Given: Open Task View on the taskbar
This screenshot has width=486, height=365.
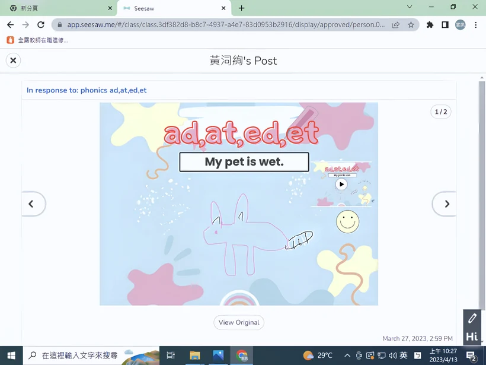Looking at the screenshot, I should [171, 356].
